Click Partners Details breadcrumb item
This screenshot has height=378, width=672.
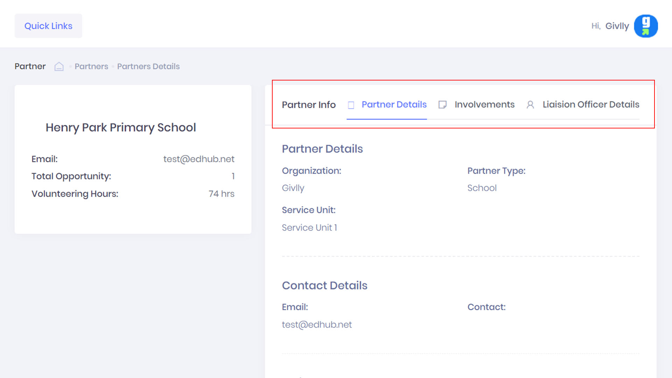[x=148, y=66]
